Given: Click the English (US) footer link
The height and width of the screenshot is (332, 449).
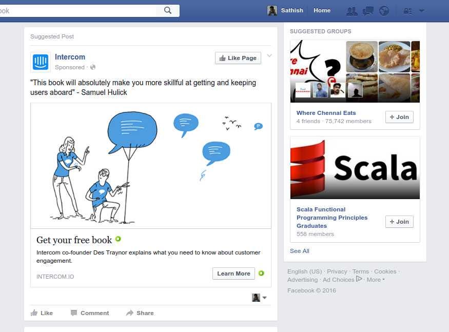Looking at the screenshot, I should coord(304,271).
